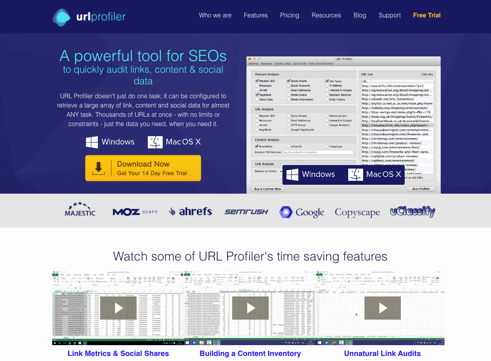This screenshot has width=491, height=361.
Task: Click the Majestic logo
Action: 80,209
